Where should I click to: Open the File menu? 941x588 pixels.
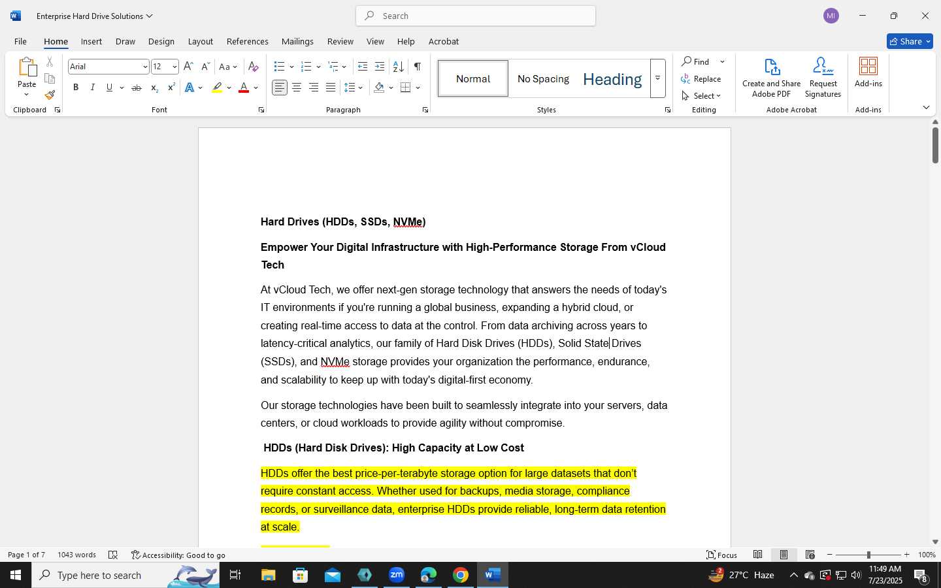(x=20, y=41)
